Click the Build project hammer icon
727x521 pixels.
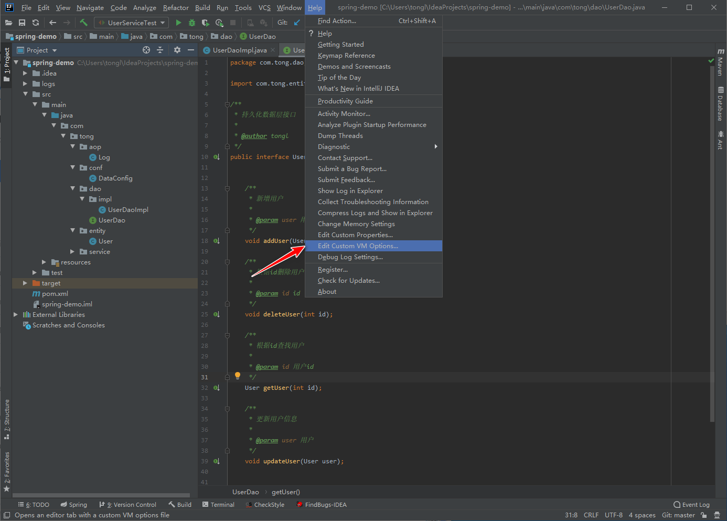pyautogui.click(x=84, y=23)
